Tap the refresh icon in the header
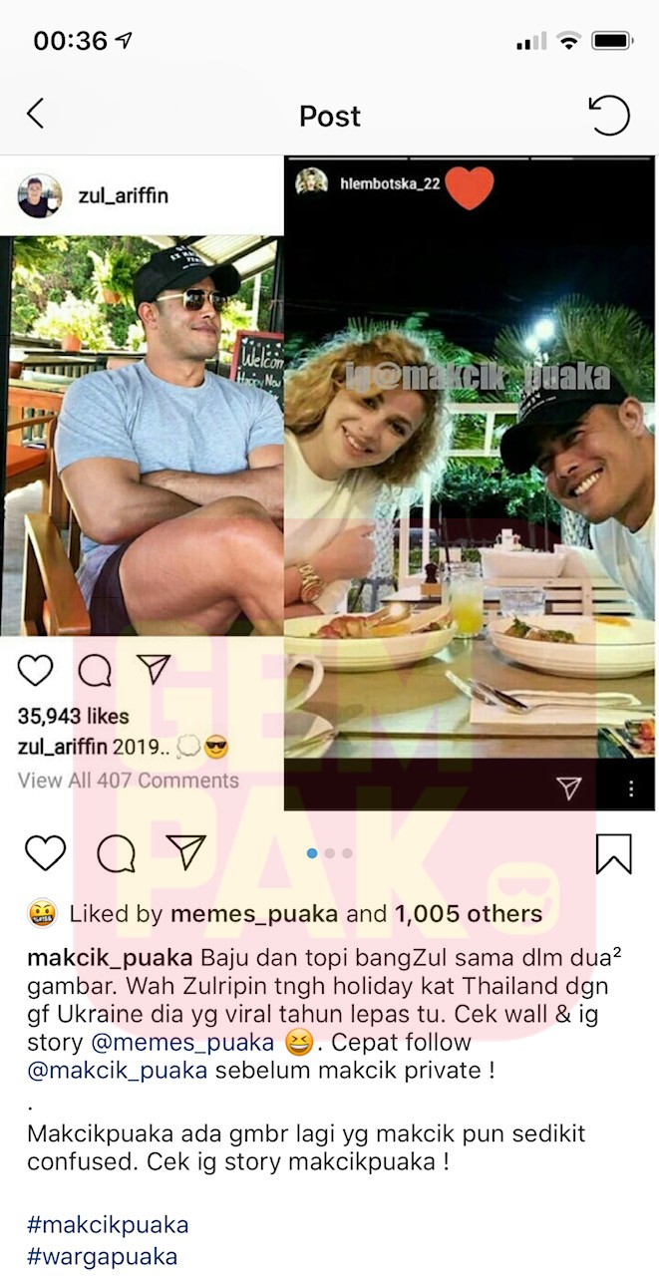The height and width of the screenshot is (1276, 659). click(608, 115)
